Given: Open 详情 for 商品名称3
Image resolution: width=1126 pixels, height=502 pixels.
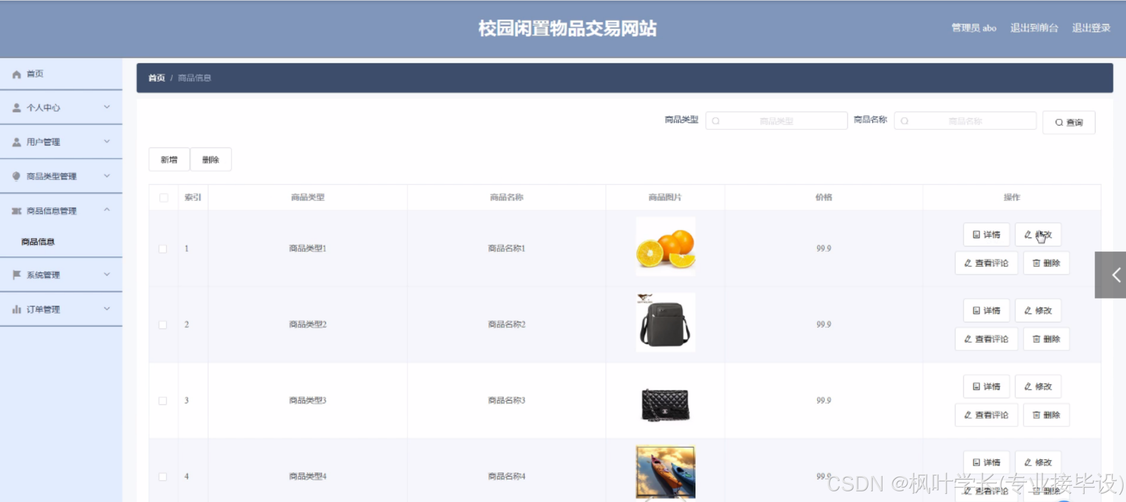Looking at the screenshot, I should coord(986,386).
